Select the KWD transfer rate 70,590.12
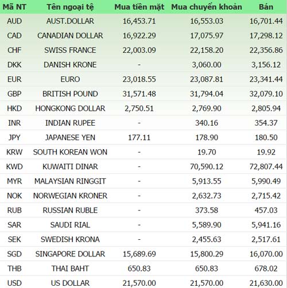 point(207,166)
